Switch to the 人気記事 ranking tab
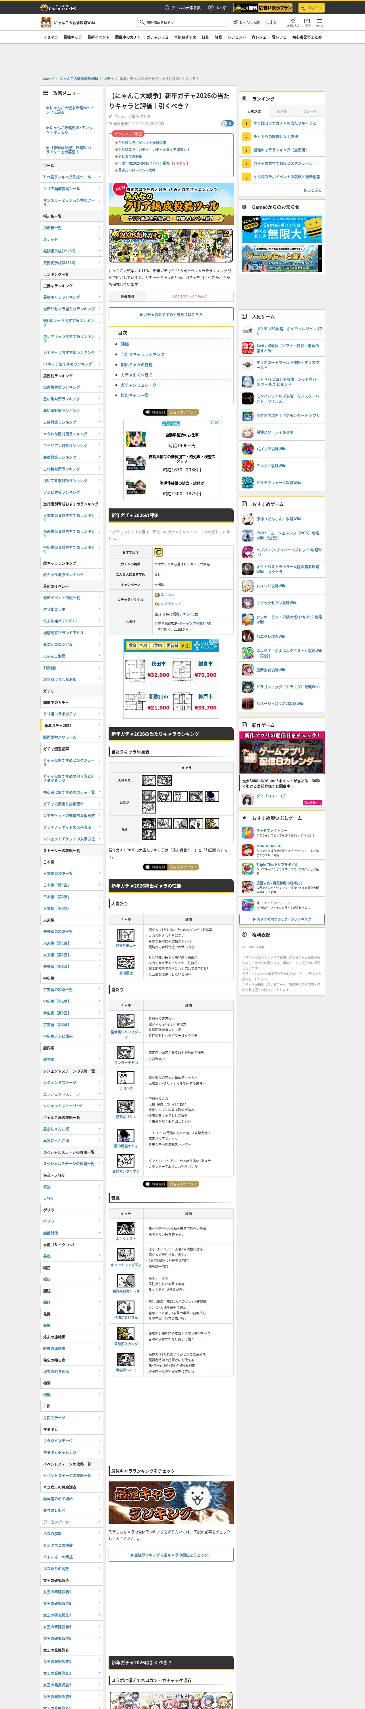The image size is (365, 1709). tap(254, 111)
